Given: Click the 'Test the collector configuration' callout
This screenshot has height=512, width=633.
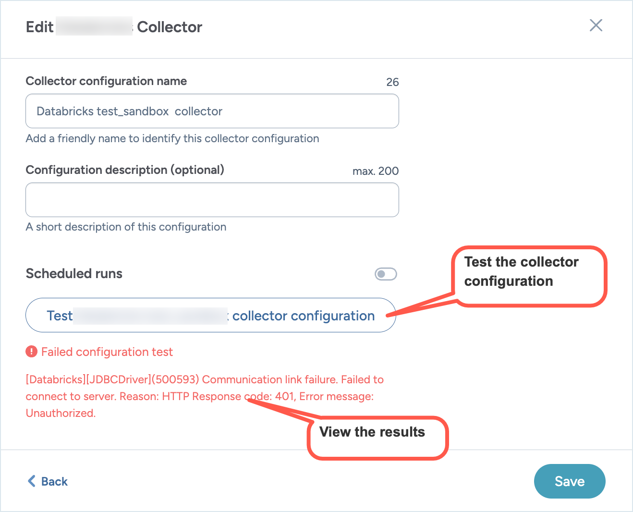Looking at the screenshot, I should (x=528, y=276).
